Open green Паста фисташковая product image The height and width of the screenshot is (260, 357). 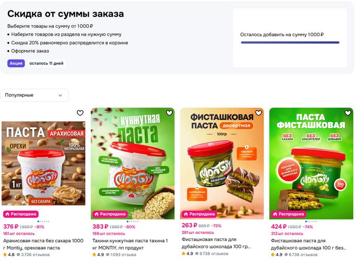[x=311, y=163]
